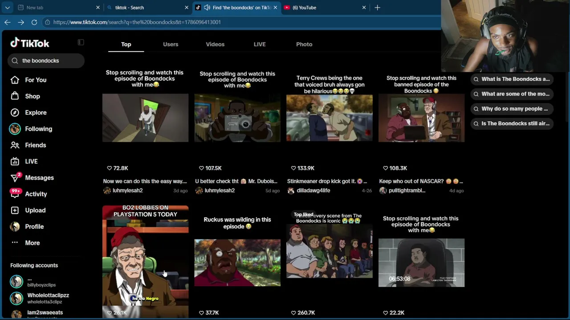This screenshot has width=570, height=320.
Task: Open luhmylesah2 under 'U better check tht'
Action: 220,191
